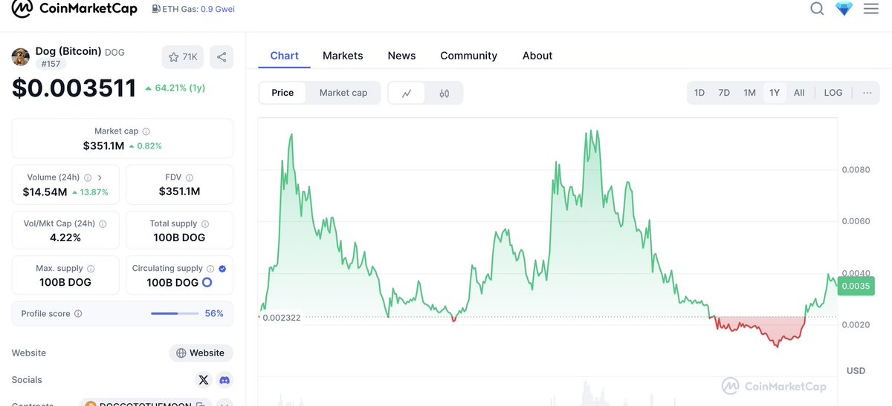Open the Markets tab
The height and width of the screenshot is (406, 892).
tap(343, 56)
